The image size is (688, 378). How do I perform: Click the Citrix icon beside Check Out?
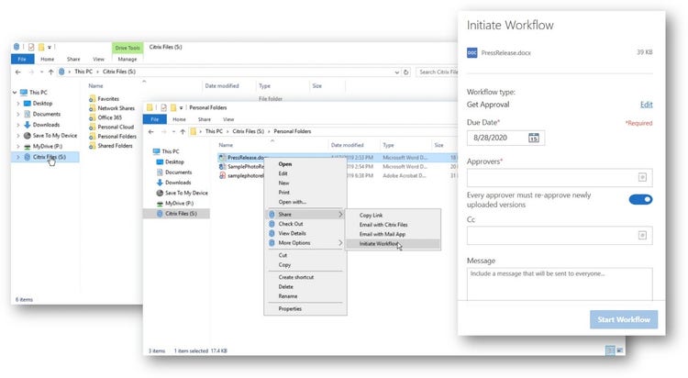click(x=272, y=224)
